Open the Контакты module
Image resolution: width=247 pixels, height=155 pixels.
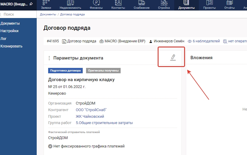click(118, 5)
